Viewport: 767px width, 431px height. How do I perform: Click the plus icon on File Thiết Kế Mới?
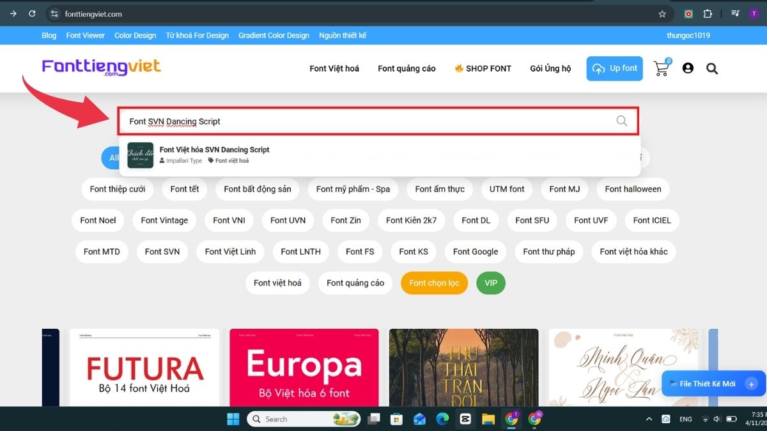(751, 384)
